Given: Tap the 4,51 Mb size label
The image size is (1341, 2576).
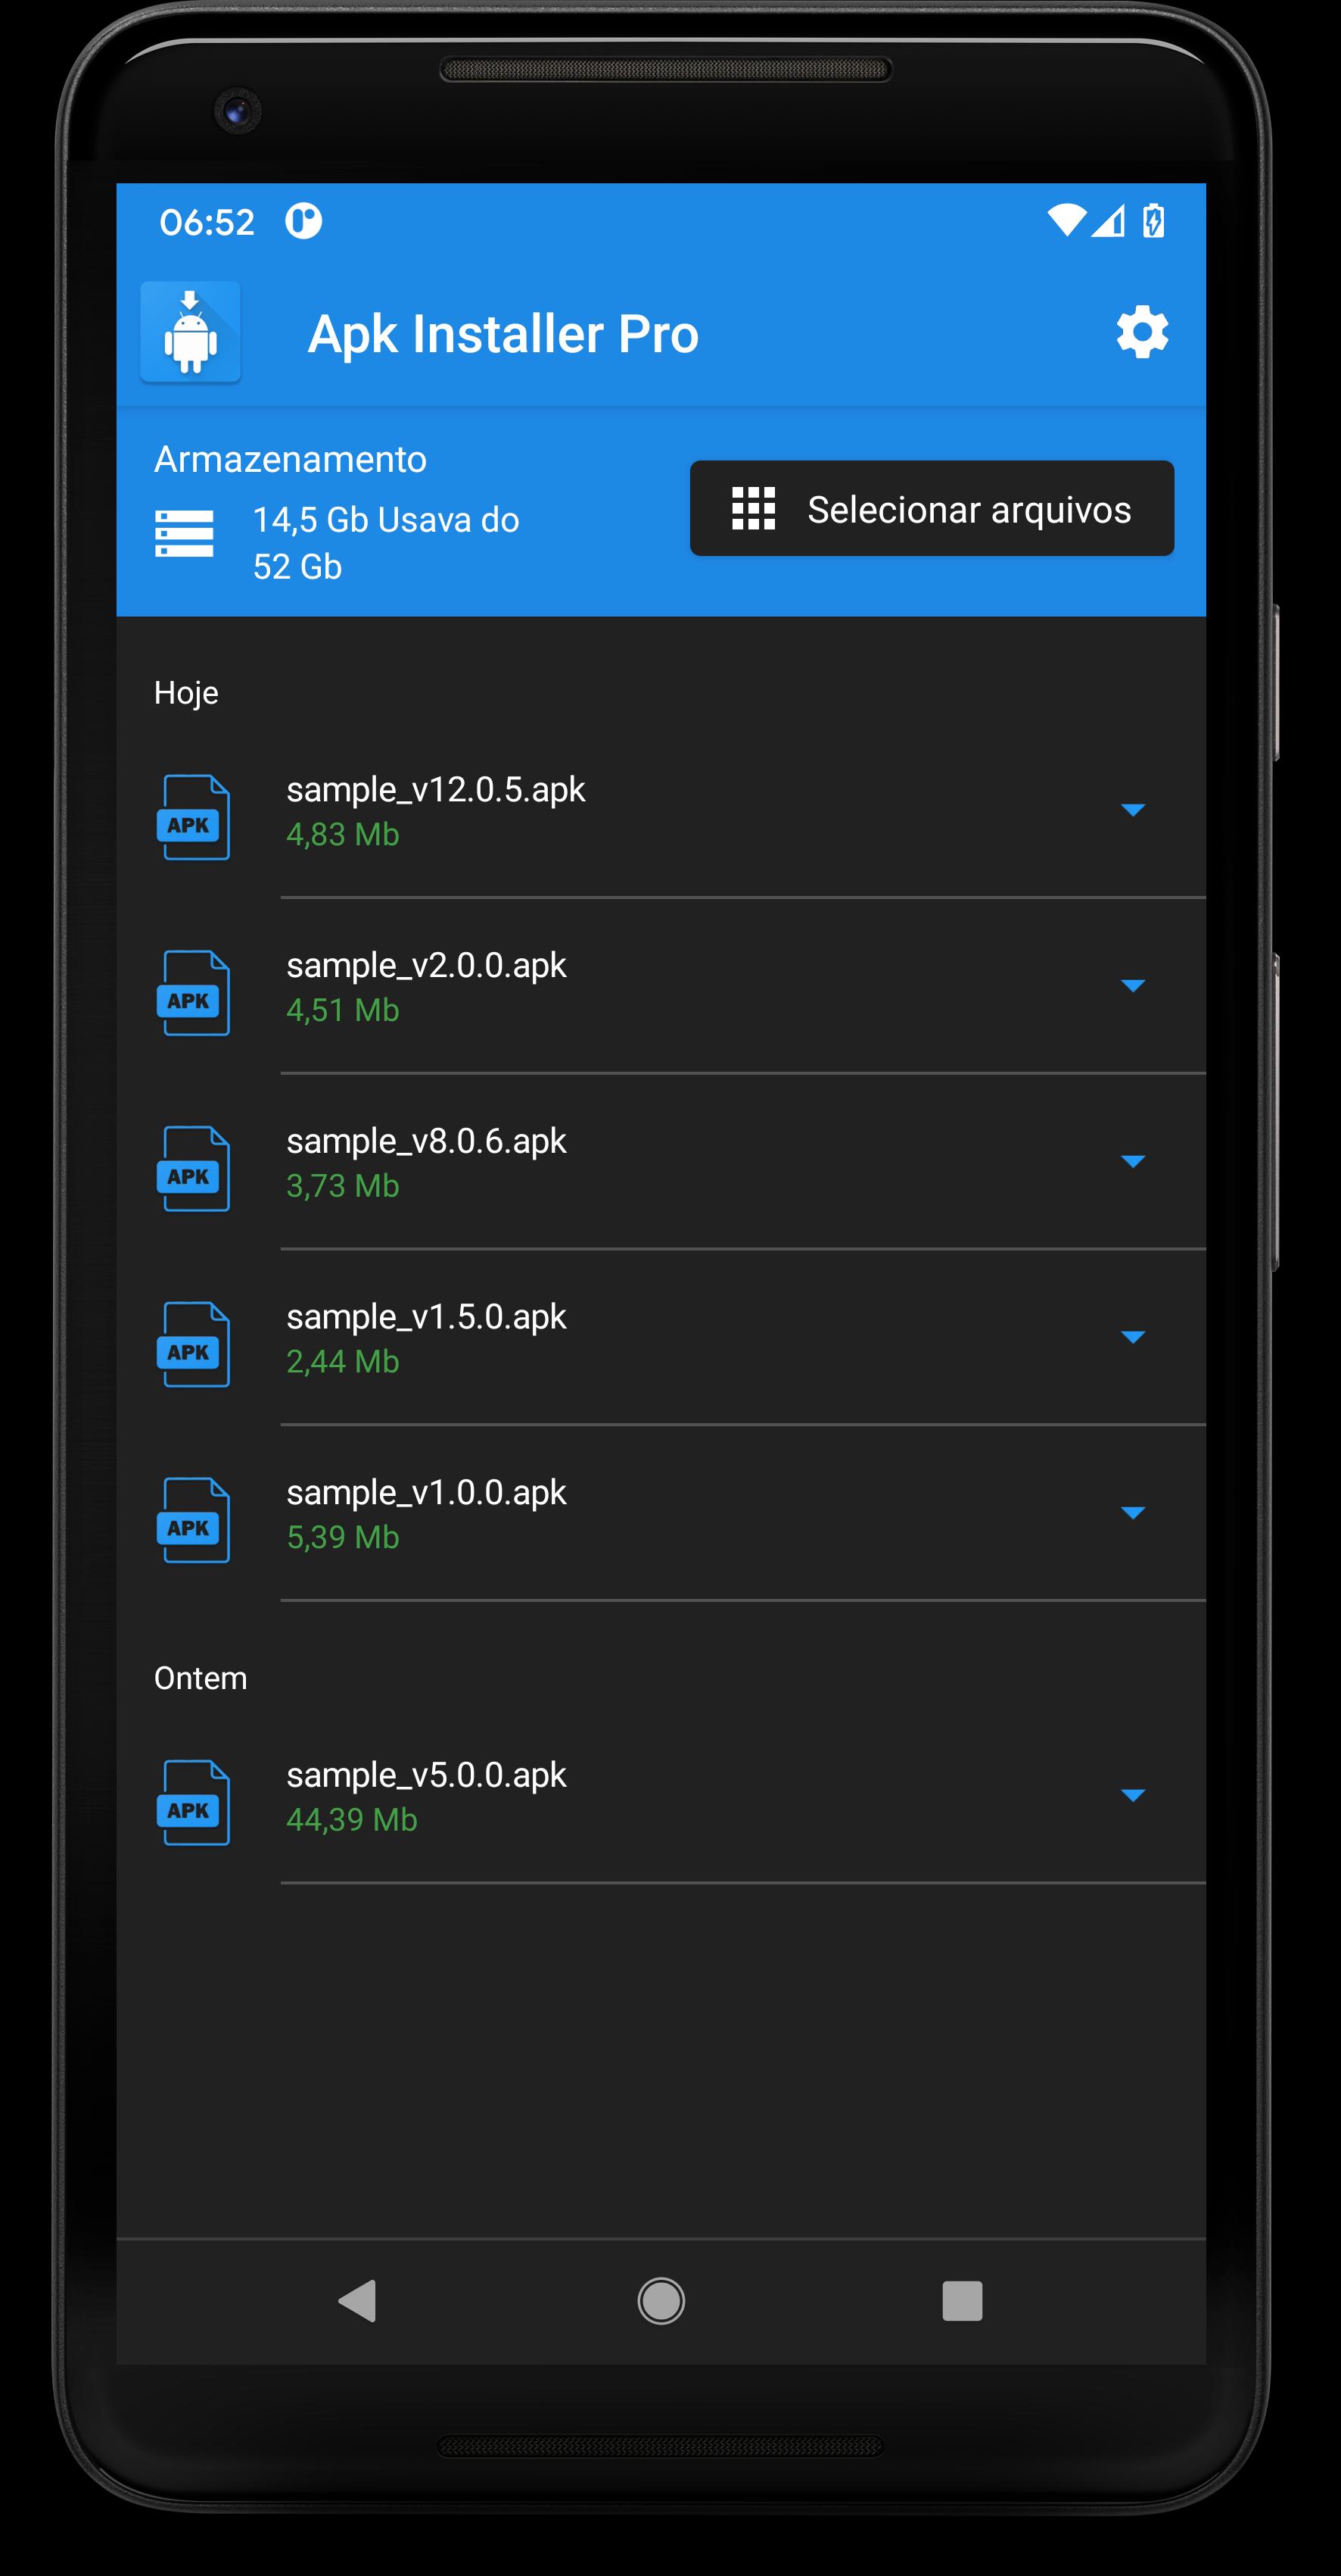Looking at the screenshot, I should [x=343, y=1010].
